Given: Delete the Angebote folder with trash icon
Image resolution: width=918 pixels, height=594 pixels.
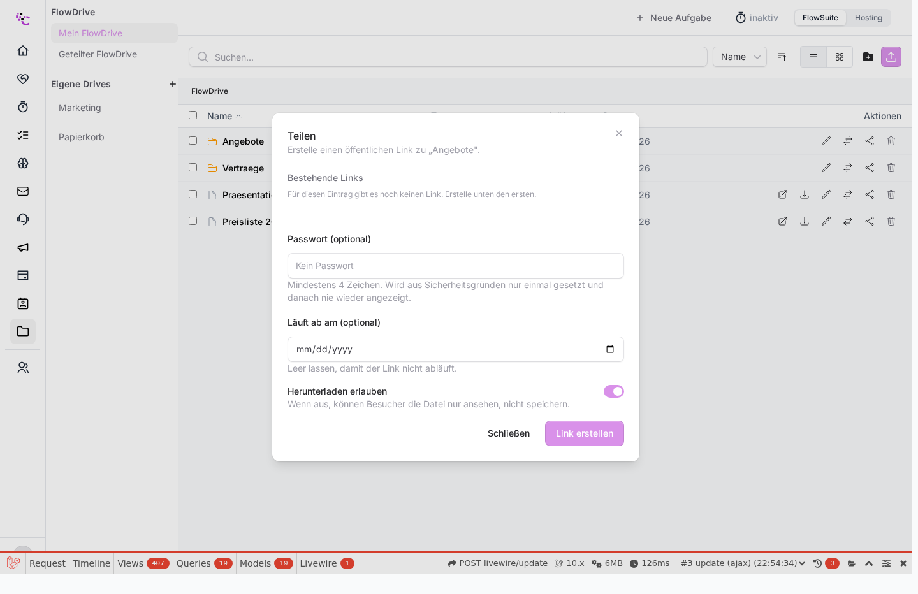Looking at the screenshot, I should click(891, 141).
